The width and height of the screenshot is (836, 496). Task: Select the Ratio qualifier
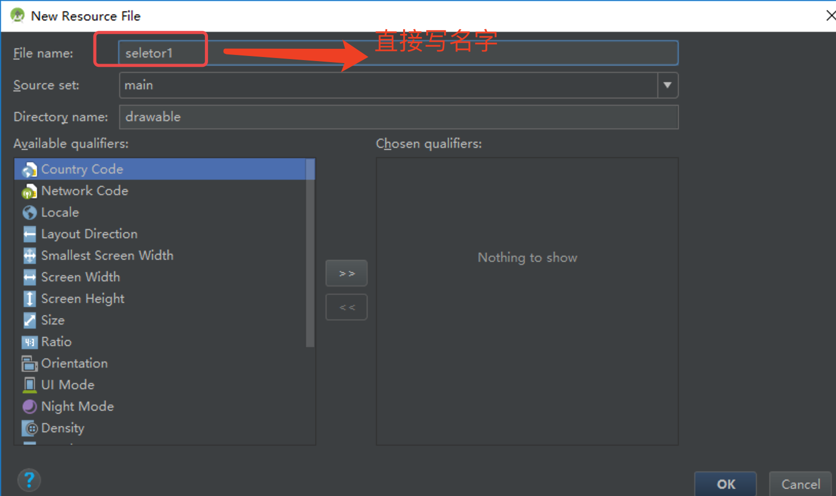pyautogui.click(x=56, y=341)
